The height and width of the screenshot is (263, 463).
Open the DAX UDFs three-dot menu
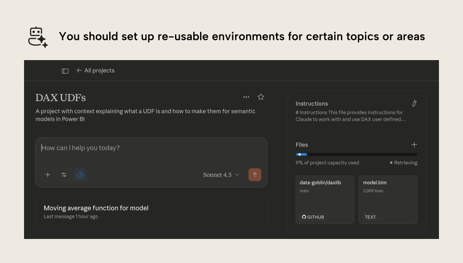click(246, 97)
